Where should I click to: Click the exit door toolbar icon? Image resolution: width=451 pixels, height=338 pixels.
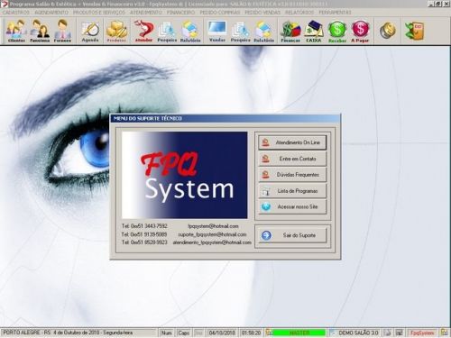pos(414,31)
